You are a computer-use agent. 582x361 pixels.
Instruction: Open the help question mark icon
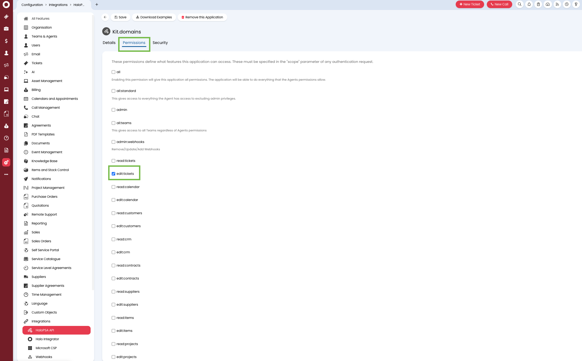(x=576, y=4)
